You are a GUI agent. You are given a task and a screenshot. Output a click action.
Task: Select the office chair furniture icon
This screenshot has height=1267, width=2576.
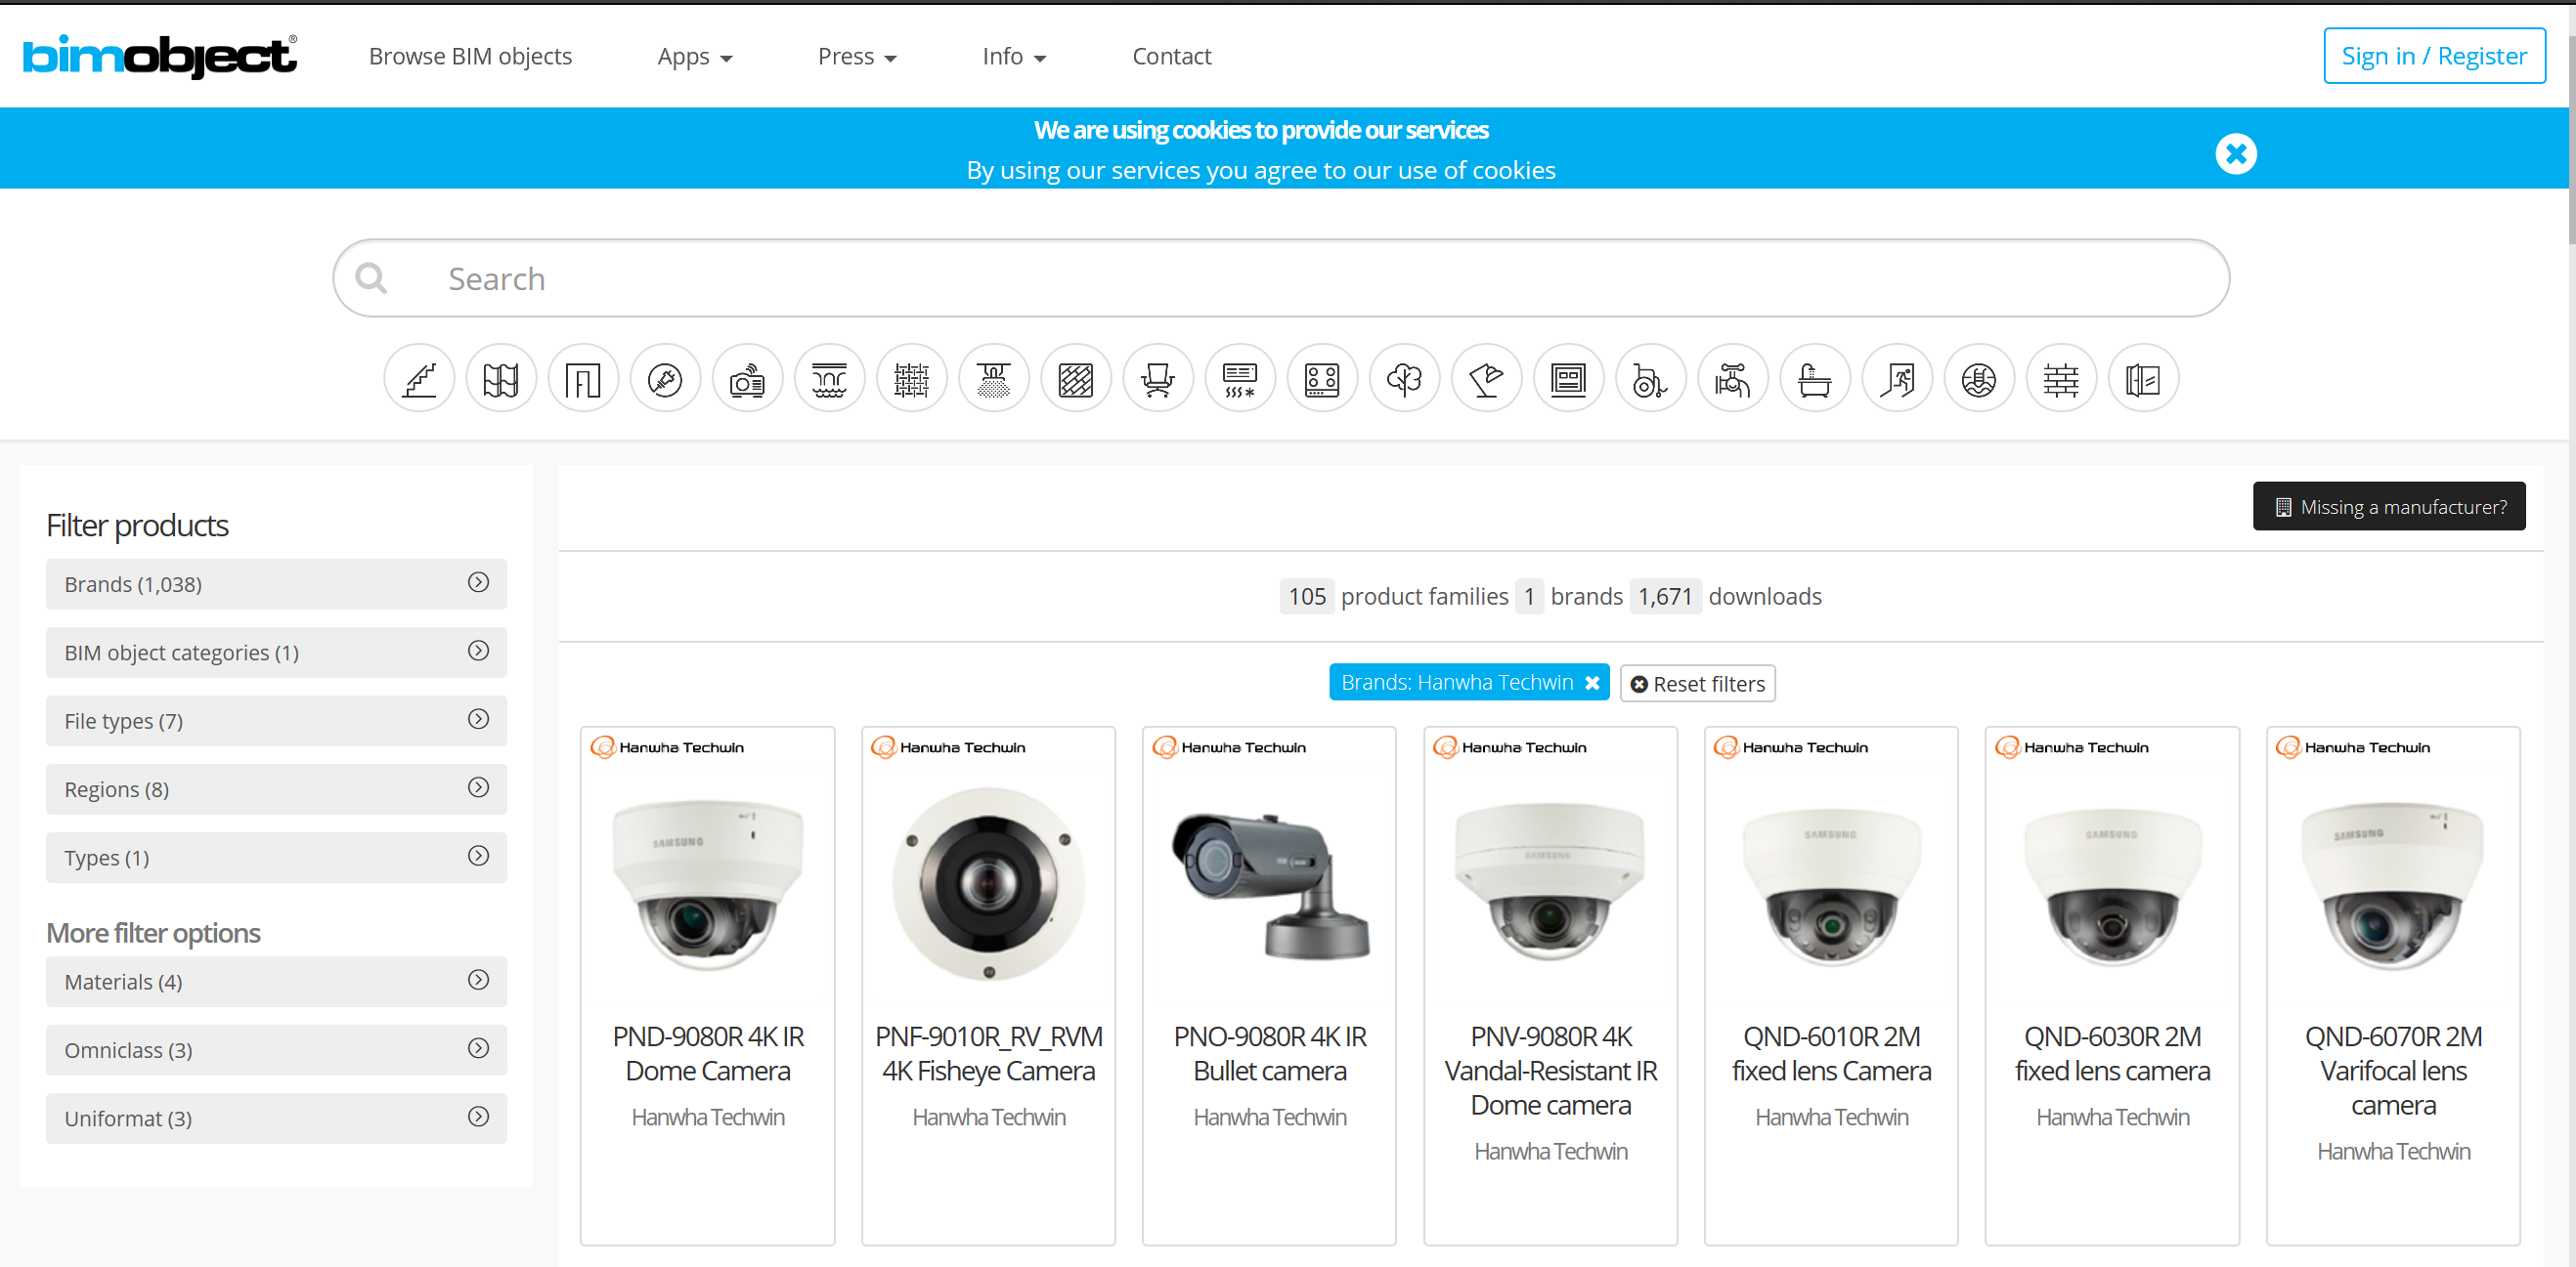tap(1158, 379)
